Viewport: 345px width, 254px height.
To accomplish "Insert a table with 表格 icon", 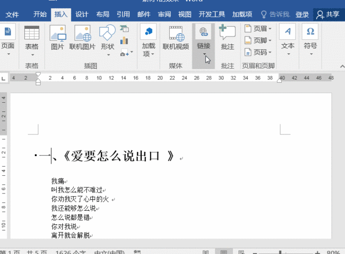I will click(32, 33).
